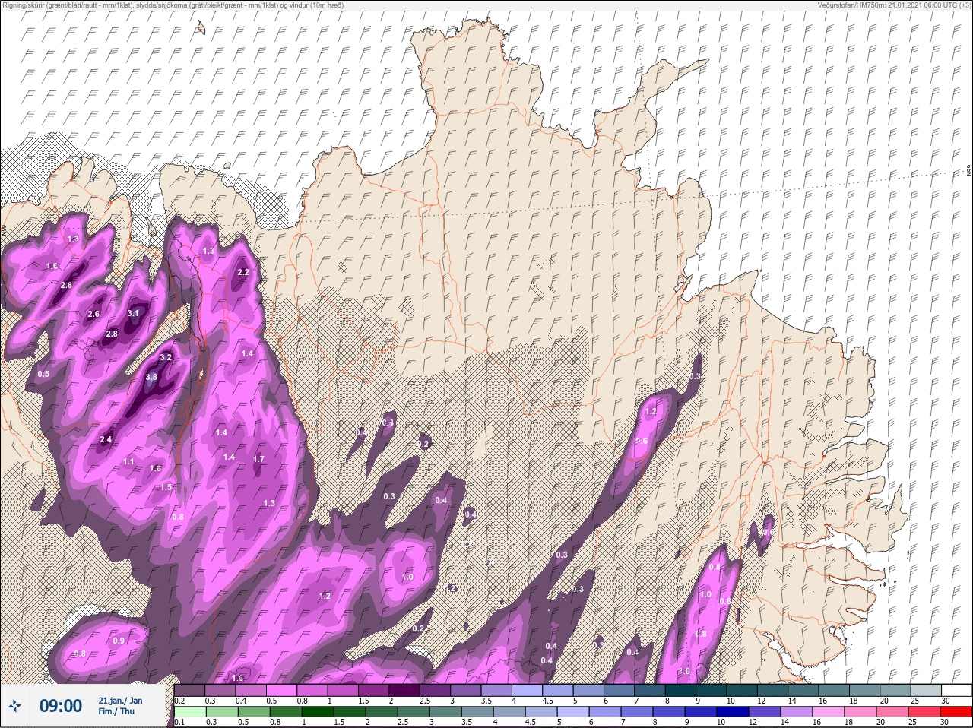Click the 3.1 precipitation value on map
The image size is (973, 728).
coord(133,313)
